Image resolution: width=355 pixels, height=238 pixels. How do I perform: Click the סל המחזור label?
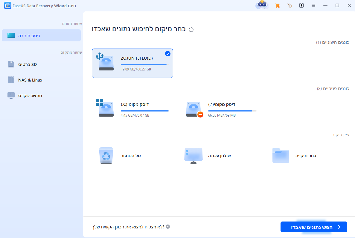pos(131,156)
